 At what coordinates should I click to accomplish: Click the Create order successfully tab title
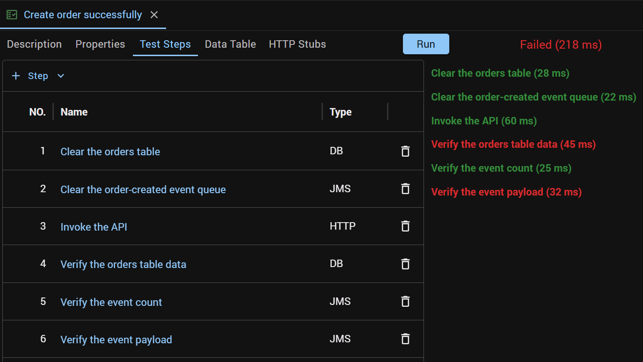pyautogui.click(x=83, y=15)
